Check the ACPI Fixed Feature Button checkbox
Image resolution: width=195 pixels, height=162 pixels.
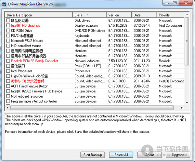8,86
